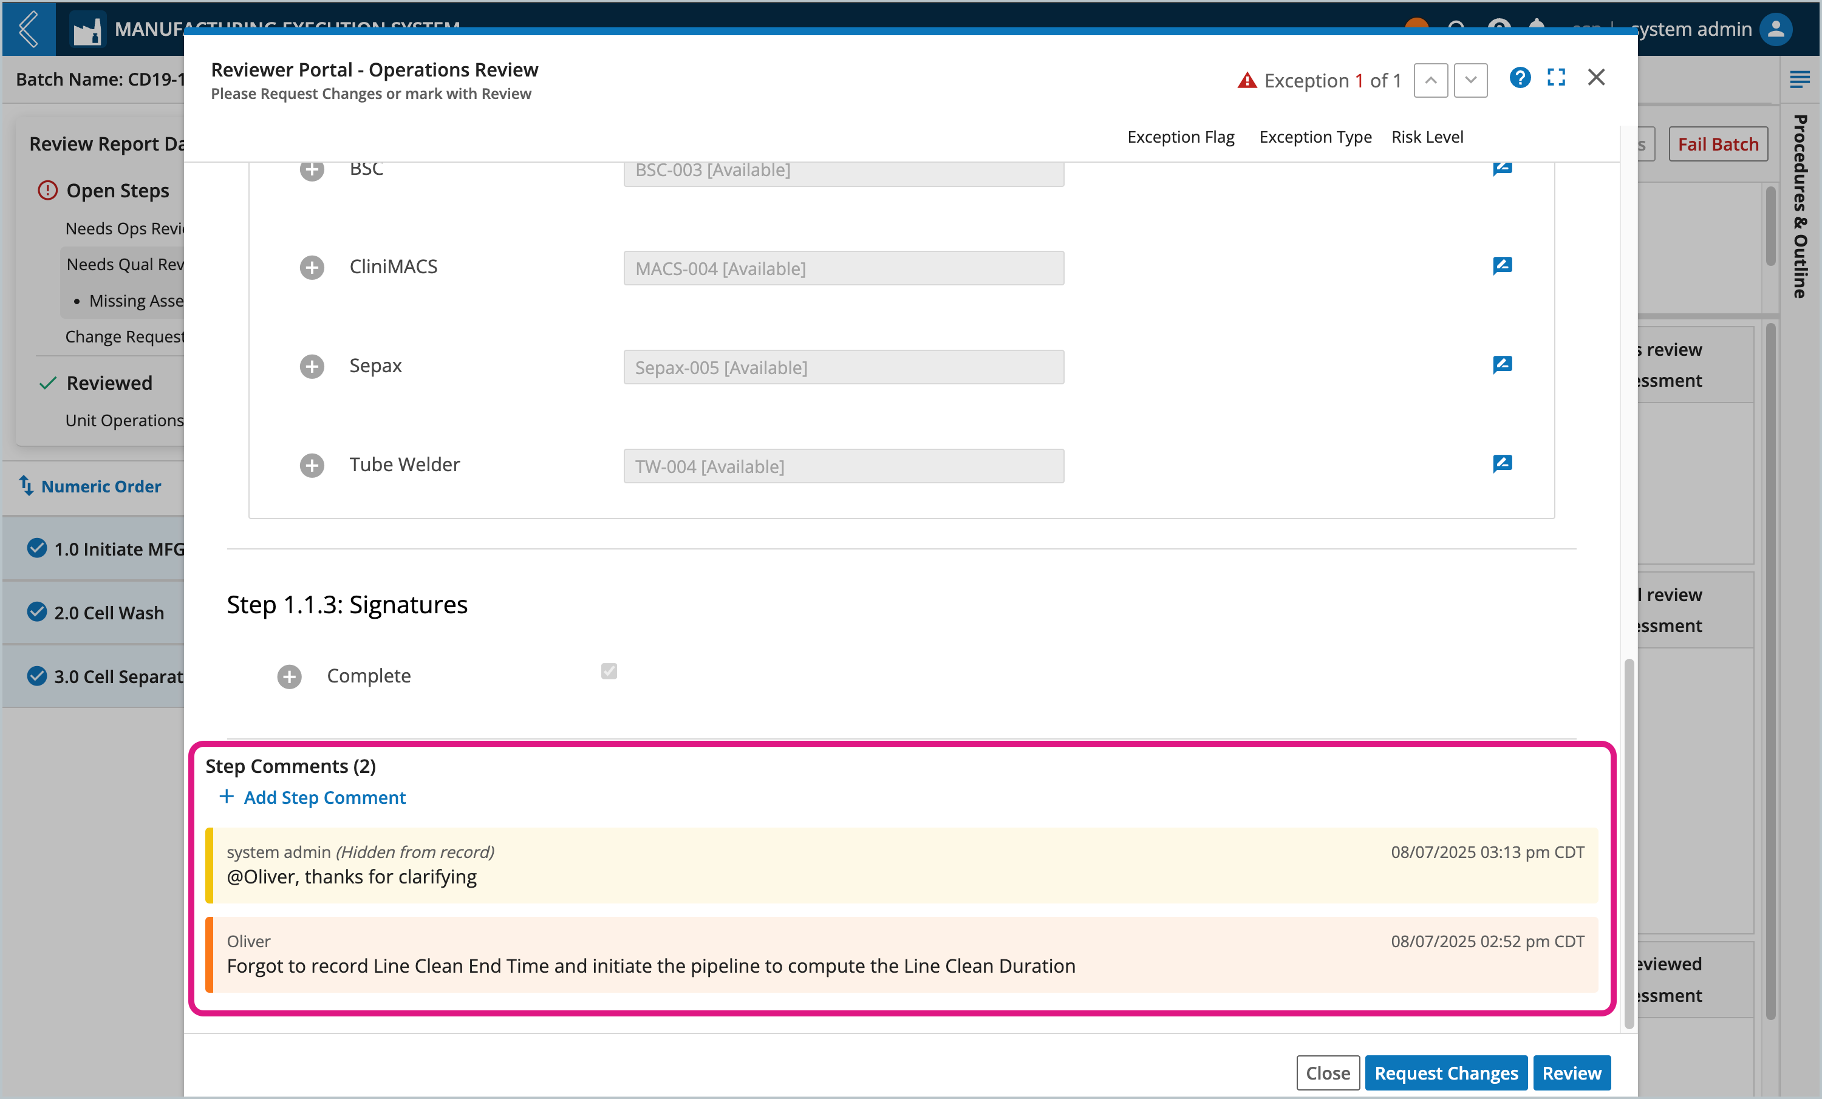The width and height of the screenshot is (1822, 1099).
Task: Click the check icon next to 3.0 Cell Separation
Action: (37, 675)
